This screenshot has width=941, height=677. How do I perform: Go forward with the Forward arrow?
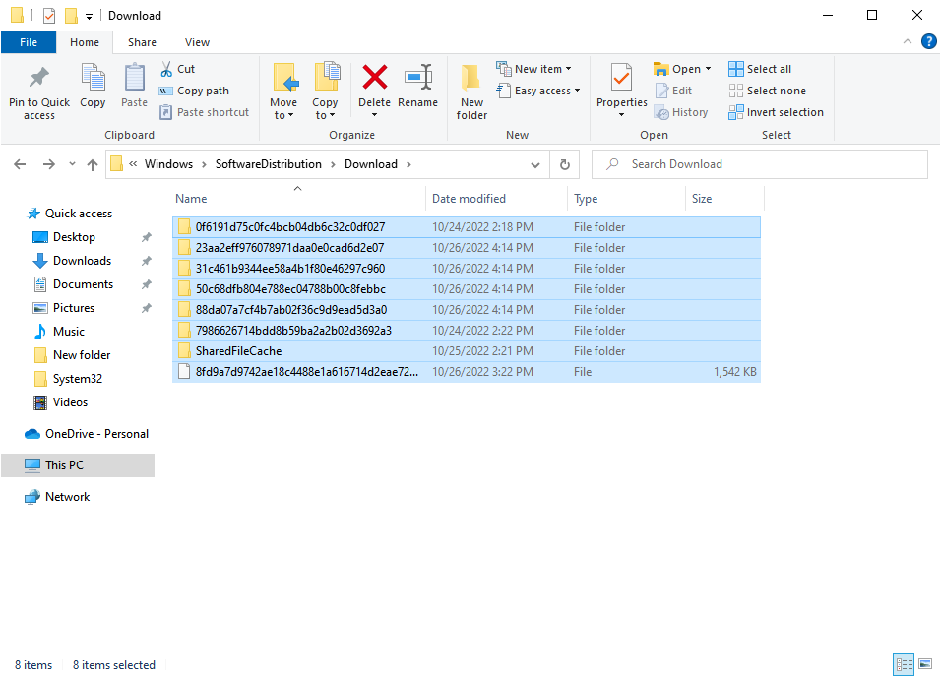click(48, 164)
